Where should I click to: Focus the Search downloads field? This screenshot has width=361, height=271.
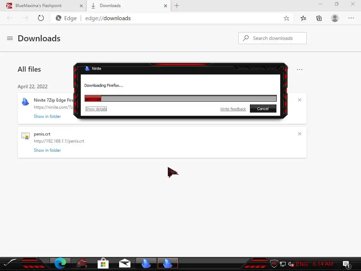pyautogui.click(x=273, y=38)
